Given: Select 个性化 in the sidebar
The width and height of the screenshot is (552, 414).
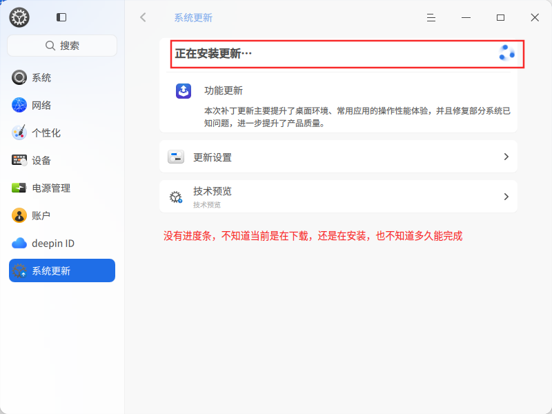Looking at the screenshot, I should pos(46,132).
